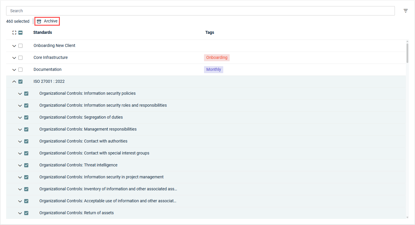Expand the Documentation row
415x225 pixels.
pos(14,70)
